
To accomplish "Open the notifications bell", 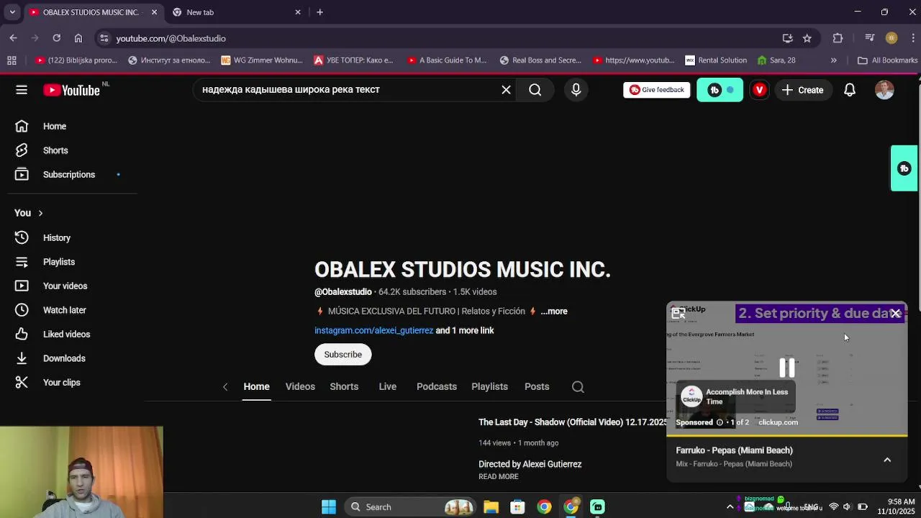I will click(x=850, y=90).
